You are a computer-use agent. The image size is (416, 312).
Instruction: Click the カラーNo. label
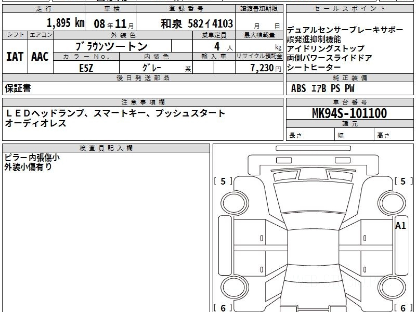tap(86, 57)
